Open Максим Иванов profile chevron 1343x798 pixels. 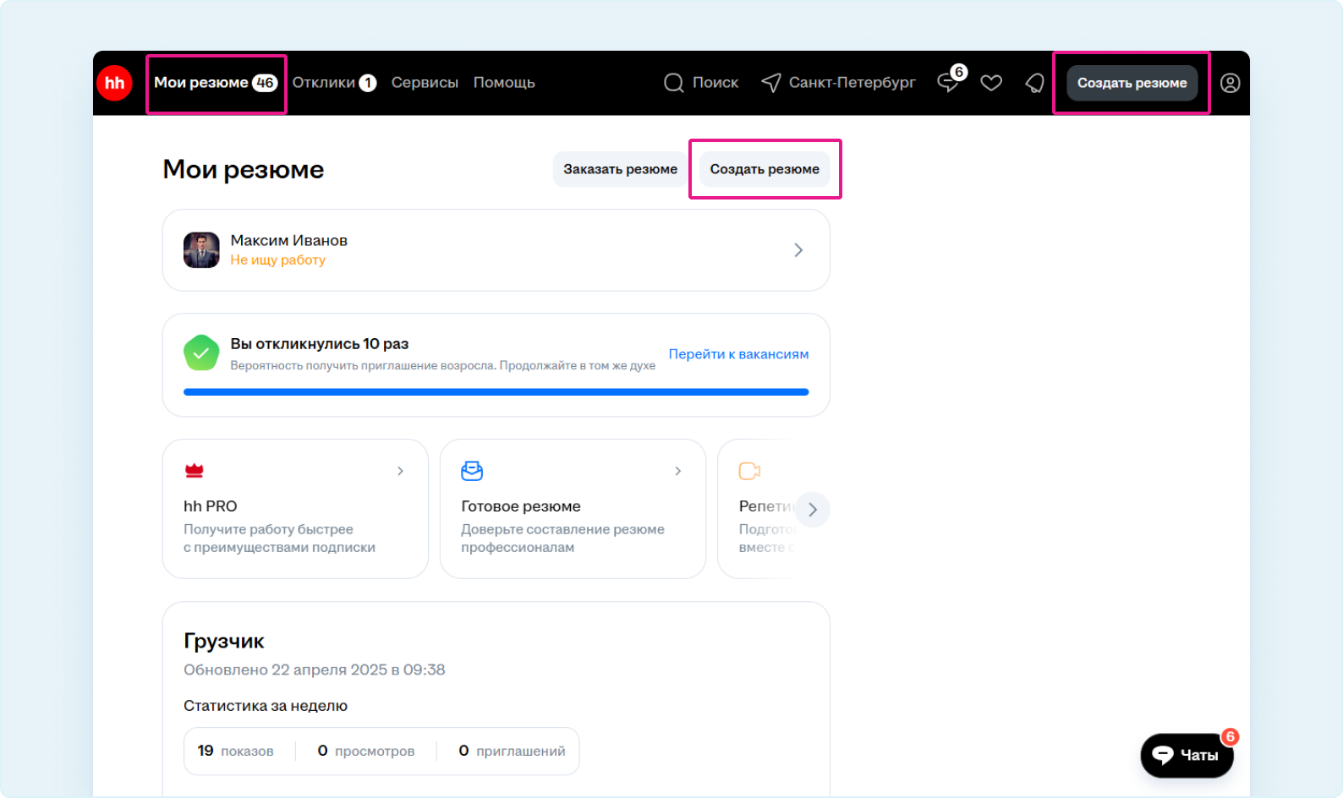[798, 250]
